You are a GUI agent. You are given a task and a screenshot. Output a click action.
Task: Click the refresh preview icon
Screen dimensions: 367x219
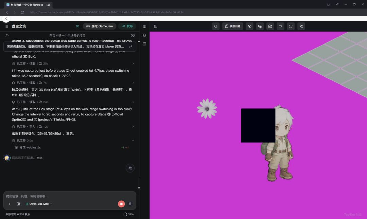tap(215, 26)
